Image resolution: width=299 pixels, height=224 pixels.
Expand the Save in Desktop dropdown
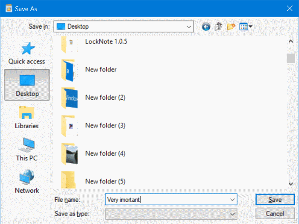[189, 27]
